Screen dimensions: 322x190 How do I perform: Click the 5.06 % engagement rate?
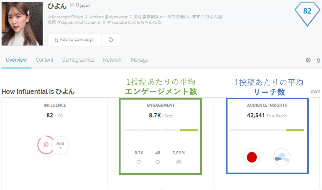tap(179, 153)
